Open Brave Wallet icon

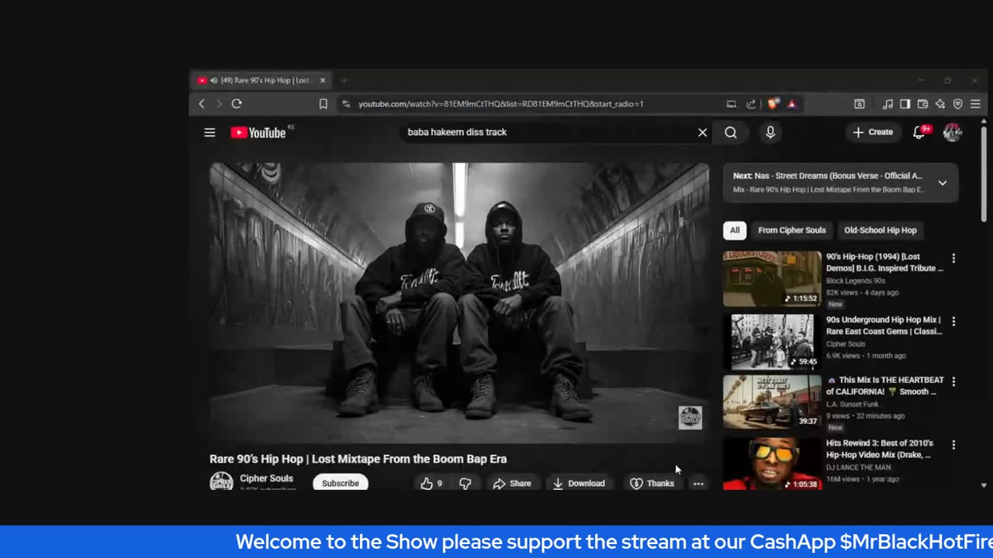click(x=922, y=104)
